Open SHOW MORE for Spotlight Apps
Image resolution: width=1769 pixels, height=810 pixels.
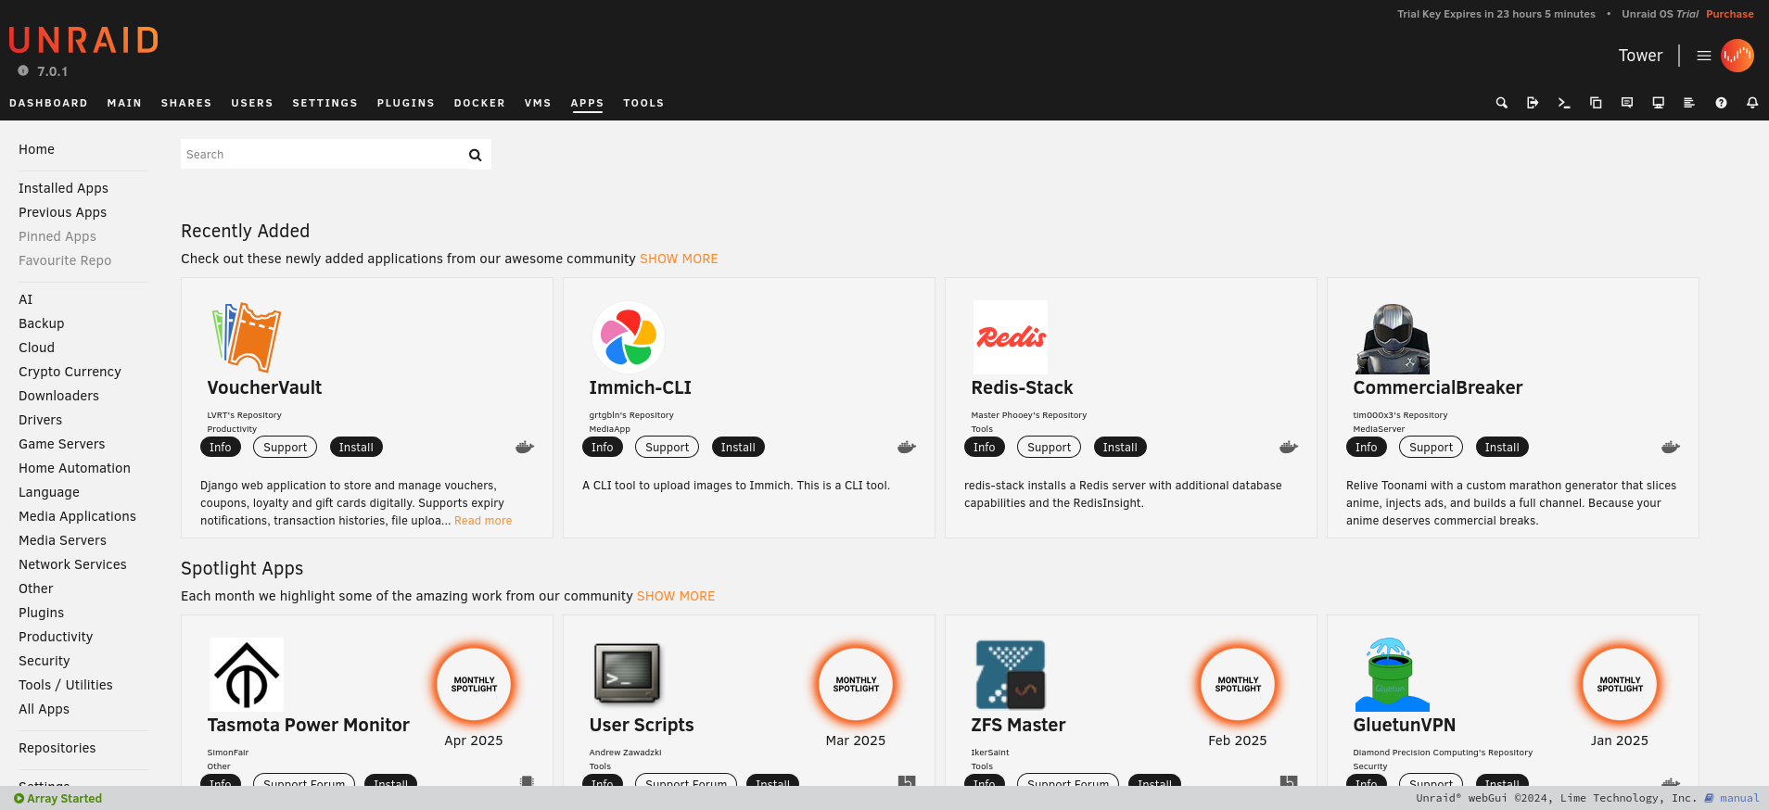tap(676, 596)
